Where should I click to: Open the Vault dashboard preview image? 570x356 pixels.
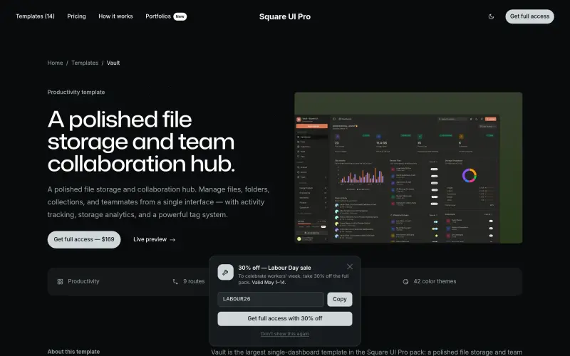pos(408,168)
